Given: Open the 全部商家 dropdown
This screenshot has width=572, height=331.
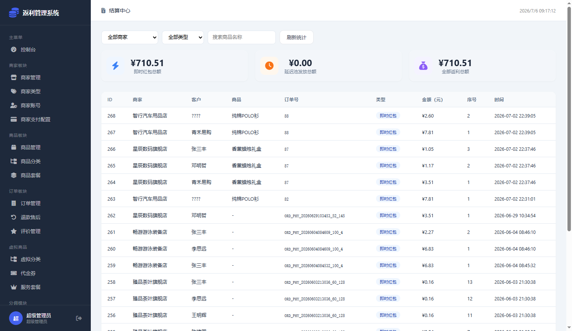Looking at the screenshot, I should point(130,37).
